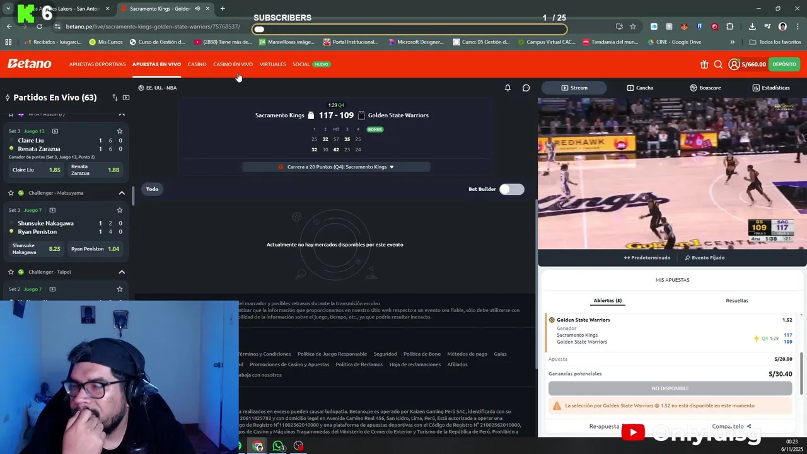Open new browser tab

click(x=223, y=9)
